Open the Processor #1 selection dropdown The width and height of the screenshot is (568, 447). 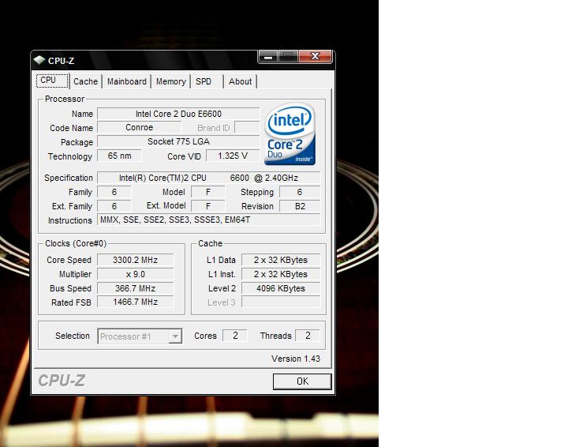(140, 336)
